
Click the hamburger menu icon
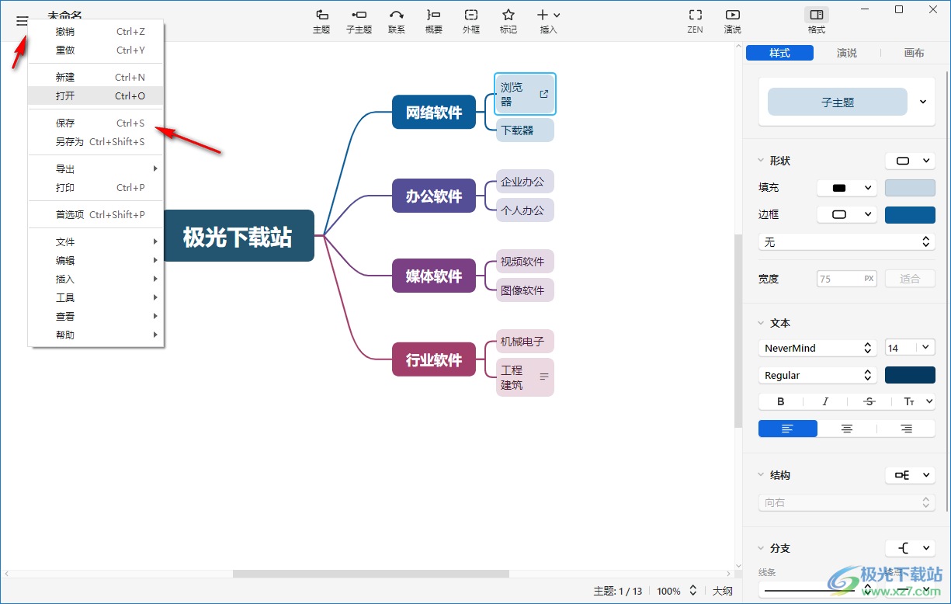coord(22,21)
